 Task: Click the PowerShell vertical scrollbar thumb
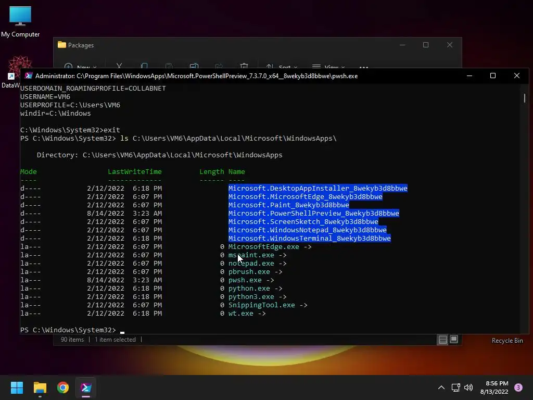coord(525,98)
